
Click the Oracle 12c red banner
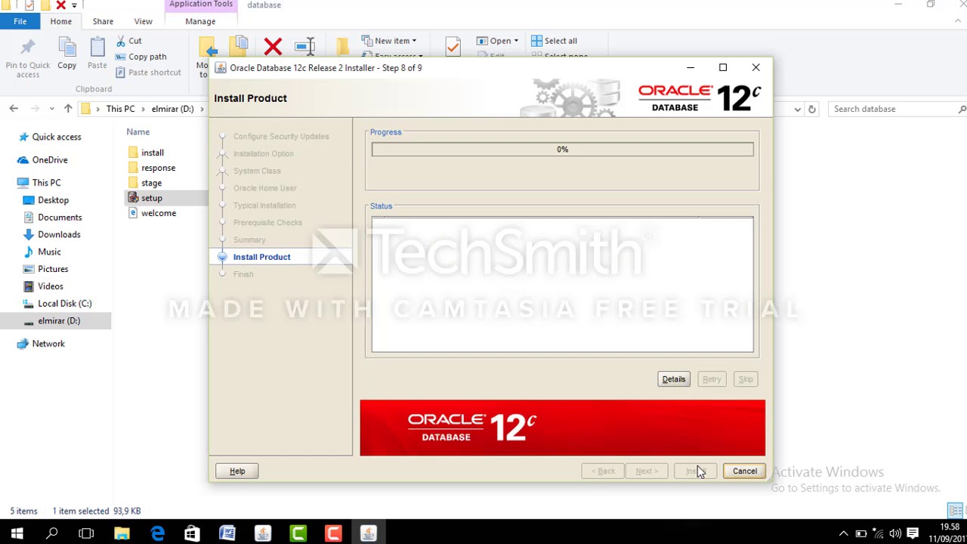click(562, 428)
